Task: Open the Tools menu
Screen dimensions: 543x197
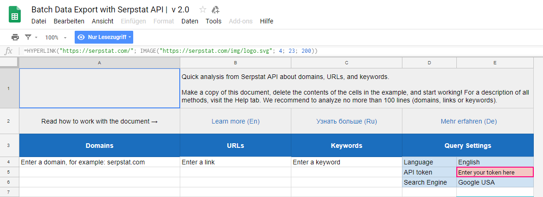Action: pyautogui.click(x=213, y=21)
